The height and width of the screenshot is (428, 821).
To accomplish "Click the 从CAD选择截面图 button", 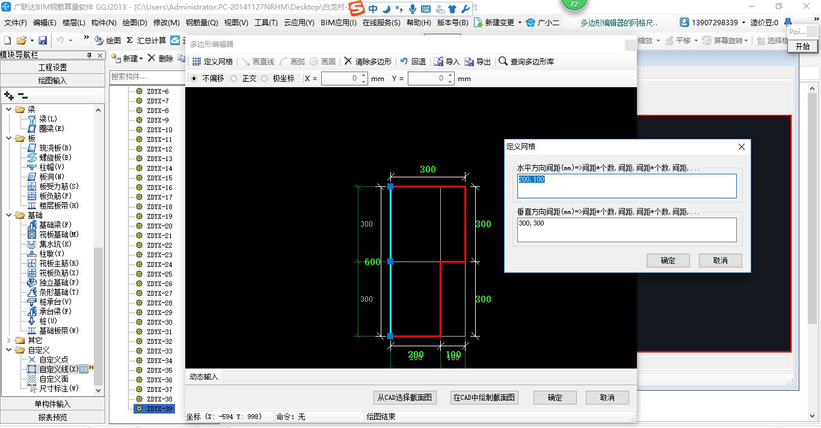I will [404, 397].
